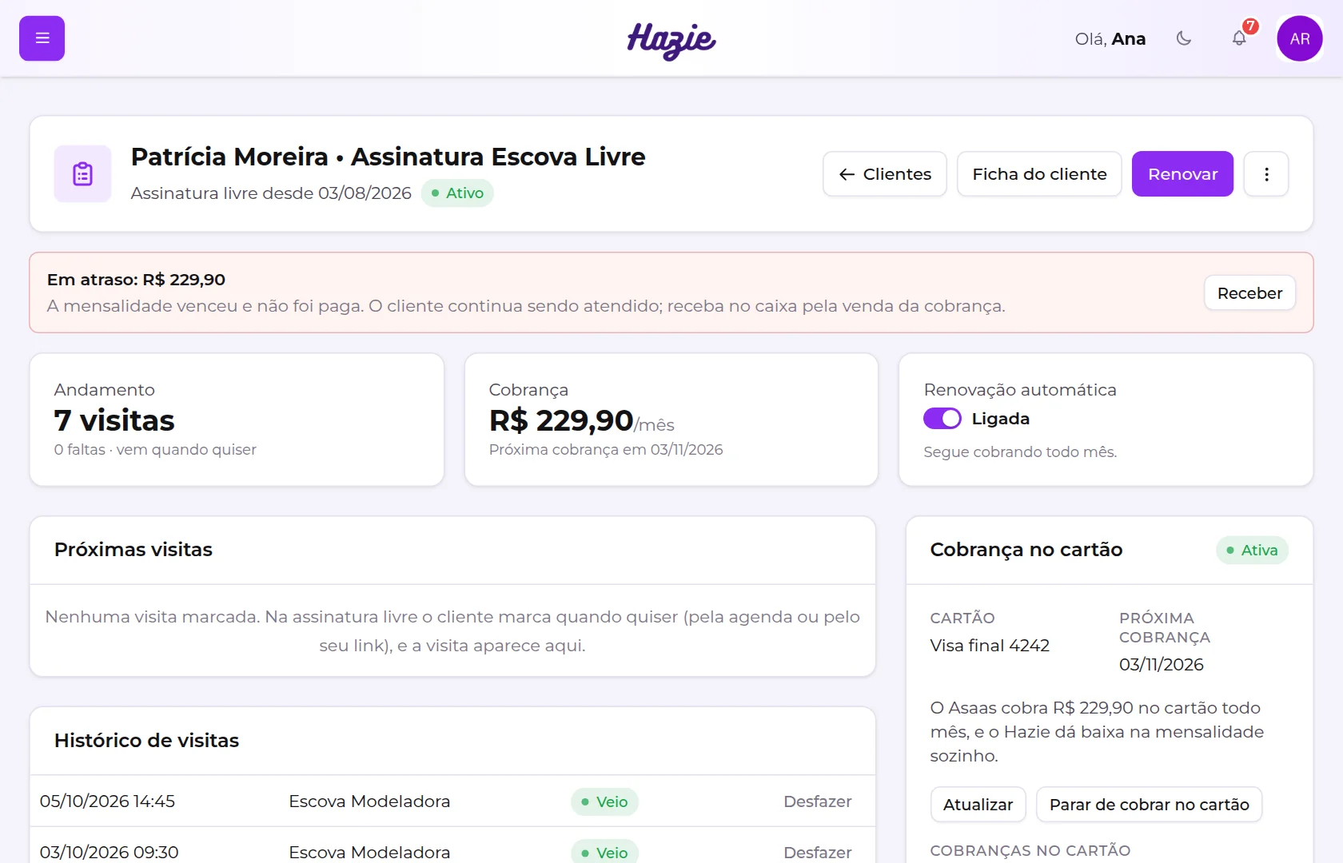1343x863 pixels.
Task: Undo the 05/10/2026 14:45 visit
Action: point(817,801)
